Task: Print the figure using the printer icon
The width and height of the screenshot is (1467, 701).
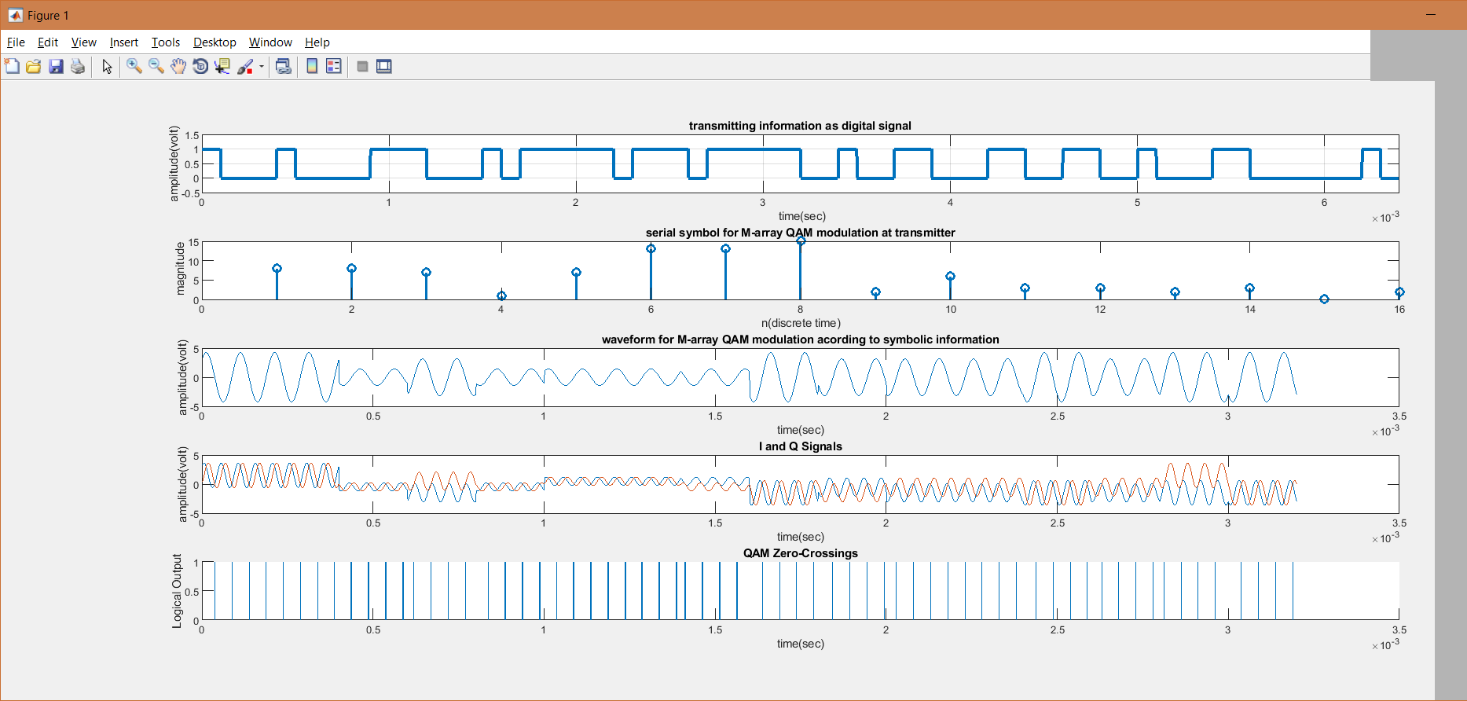Action: [x=78, y=67]
